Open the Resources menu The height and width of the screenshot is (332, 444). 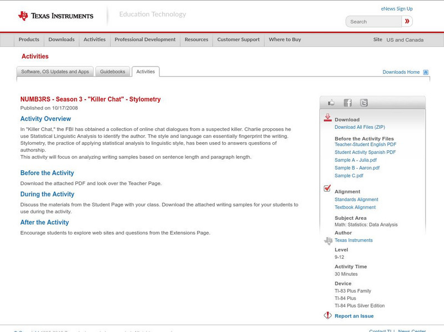click(x=196, y=39)
